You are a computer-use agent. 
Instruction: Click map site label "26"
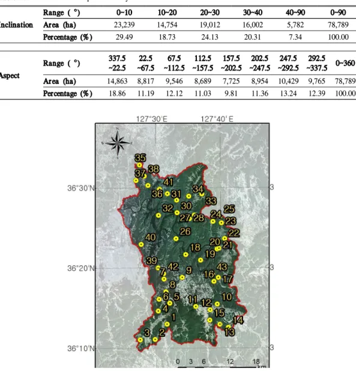pyautogui.click(x=185, y=231)
